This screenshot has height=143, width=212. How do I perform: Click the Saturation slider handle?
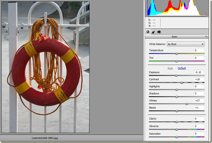click(177, 137)
